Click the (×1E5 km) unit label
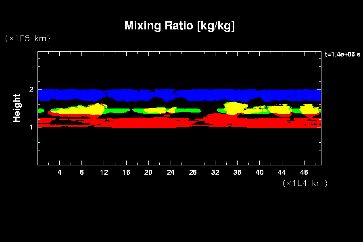The width and height of the screenshot is (363, 242). click(27, 38)
